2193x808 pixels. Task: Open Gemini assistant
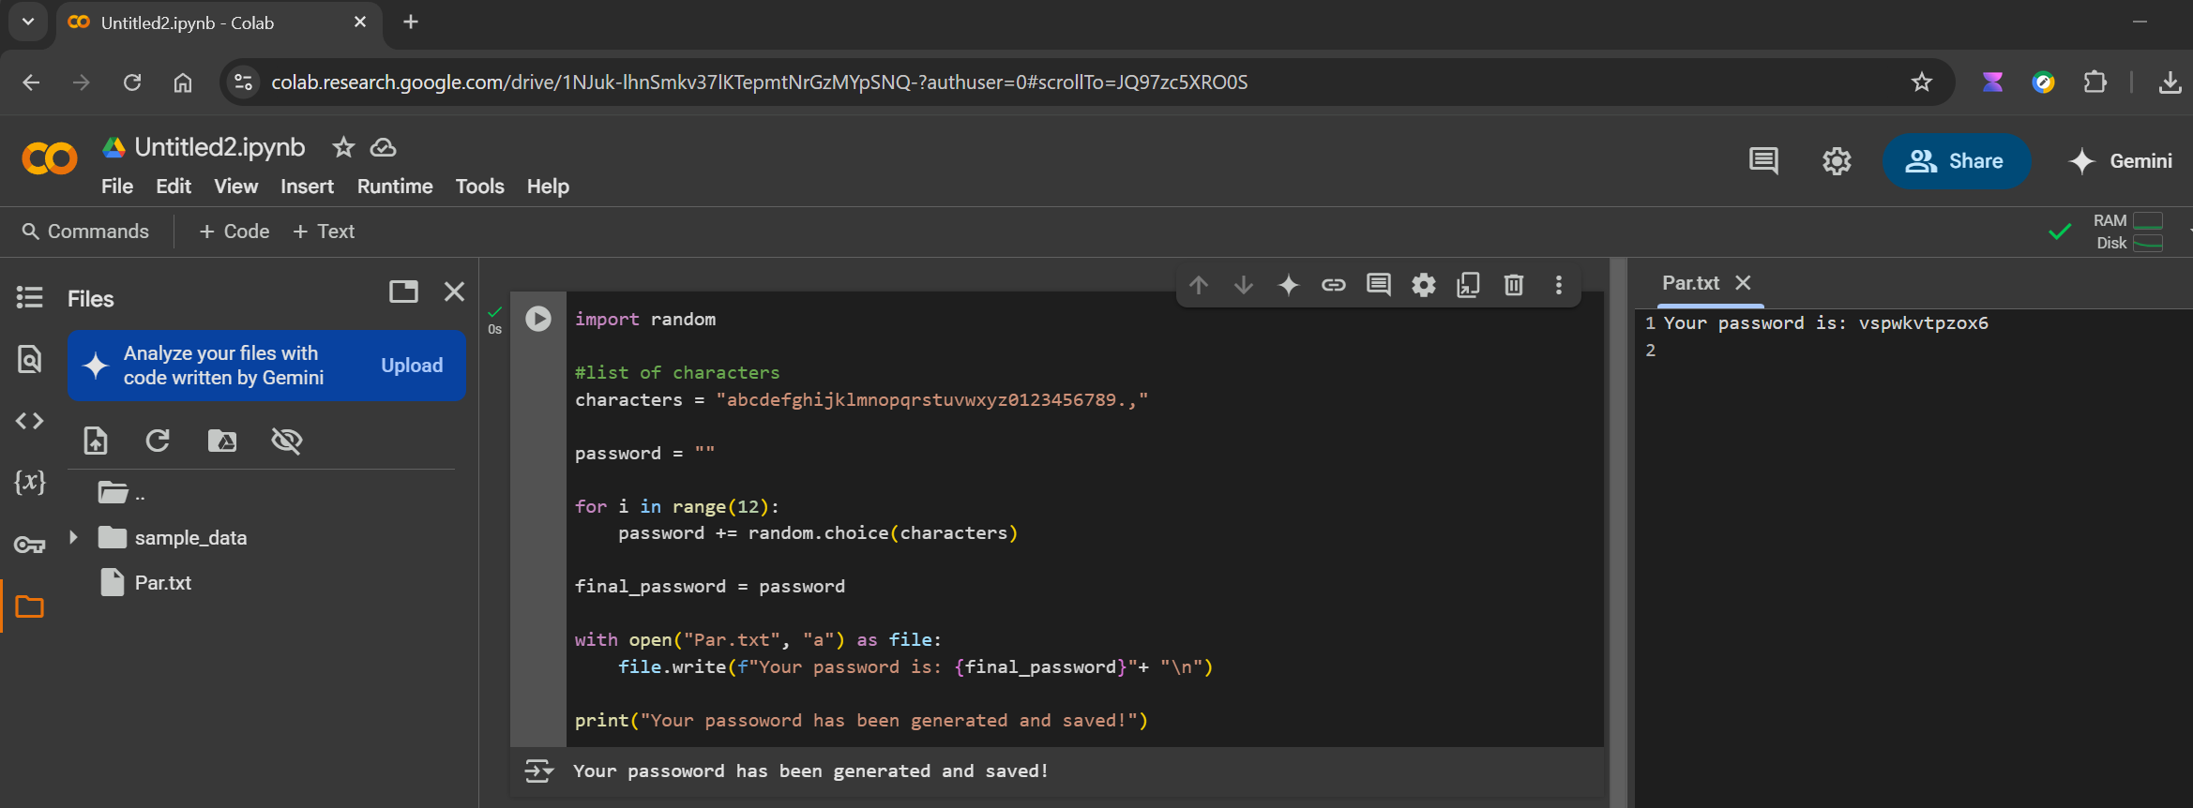tap(2120, 161)
